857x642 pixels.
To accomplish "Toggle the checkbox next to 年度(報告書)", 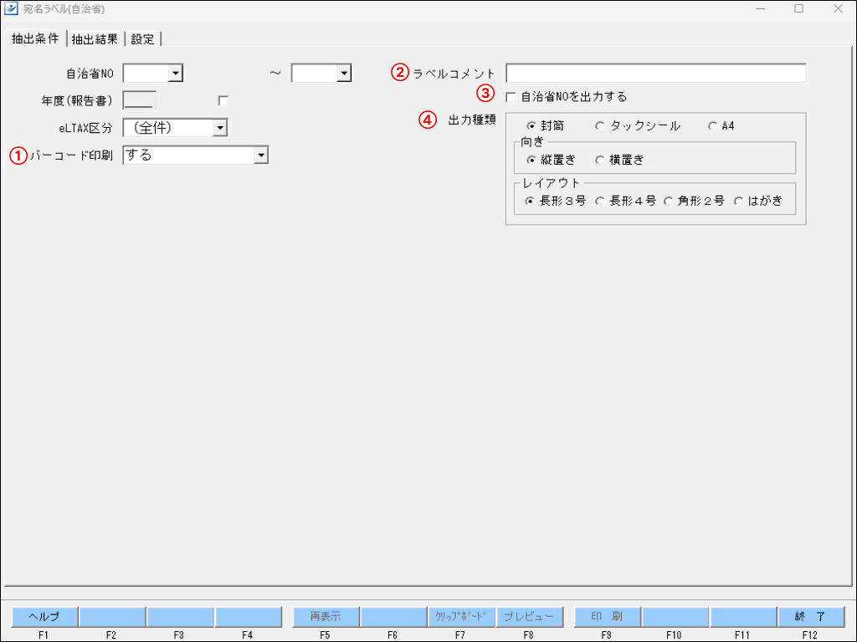I will (x=223, y=100).
